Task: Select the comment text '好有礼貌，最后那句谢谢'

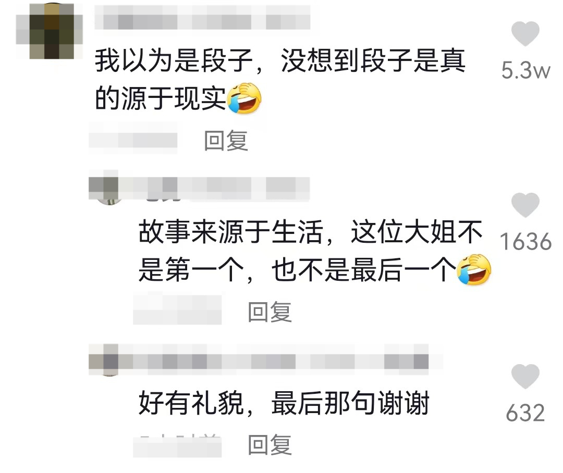Action: click(284, 403)
